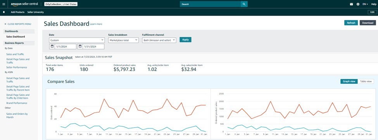Open the Help menu

tap(373, 4)
